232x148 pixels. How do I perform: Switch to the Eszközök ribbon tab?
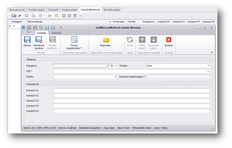coord(56,32)
